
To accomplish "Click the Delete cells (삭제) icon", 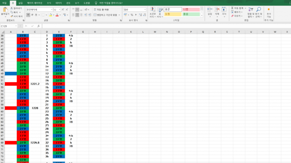I will pyautogui.click(x=217, y=10).
